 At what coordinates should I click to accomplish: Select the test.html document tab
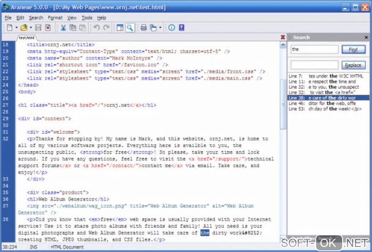(27, 38)
